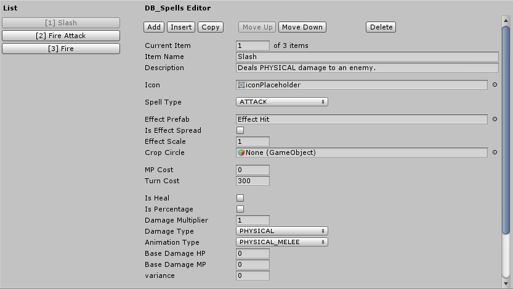The image size is (513, 289).
Task: Click the scrollbar up arrow
Action: pos(506,20)
